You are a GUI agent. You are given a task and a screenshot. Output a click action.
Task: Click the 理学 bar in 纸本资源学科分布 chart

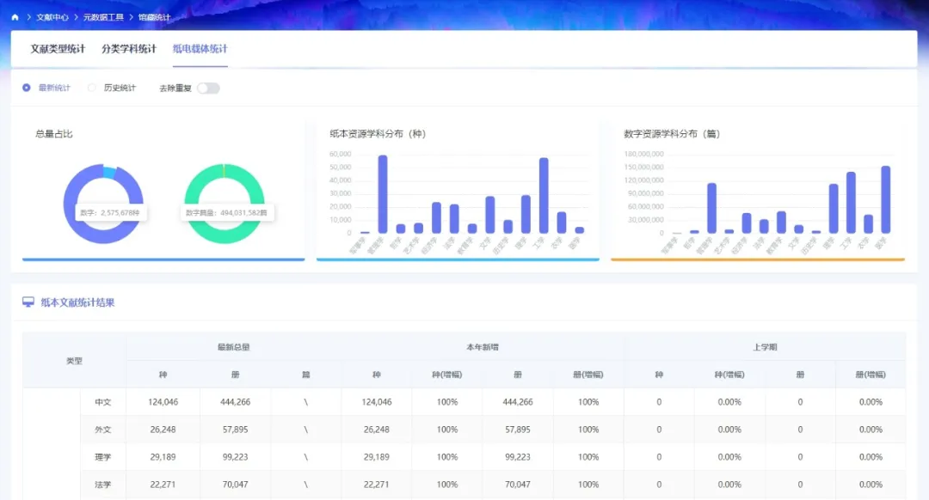click(526, 214)
